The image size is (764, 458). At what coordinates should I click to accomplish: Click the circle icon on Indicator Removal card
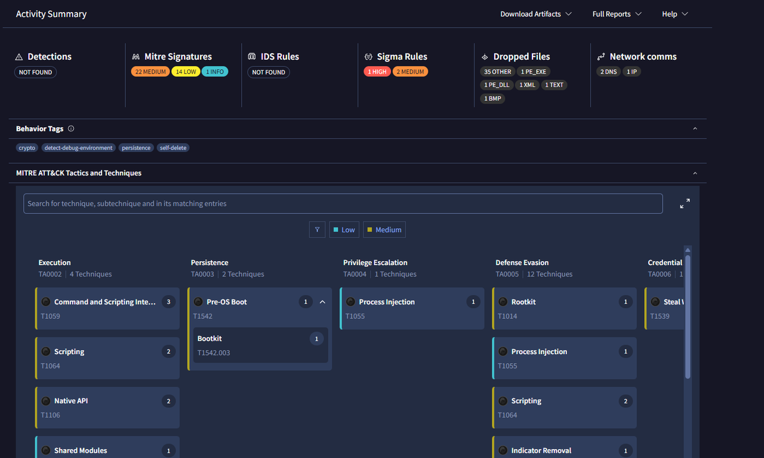[x=503, y=450]
